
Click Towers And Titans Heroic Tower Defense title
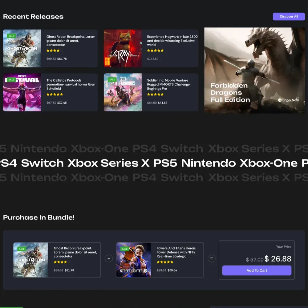(176, 252)
